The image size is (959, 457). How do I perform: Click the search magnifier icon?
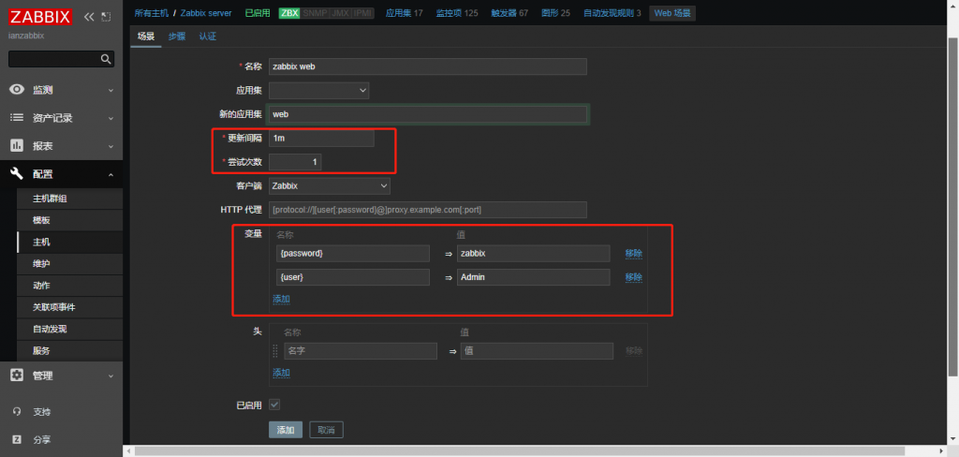click(106, 59)
